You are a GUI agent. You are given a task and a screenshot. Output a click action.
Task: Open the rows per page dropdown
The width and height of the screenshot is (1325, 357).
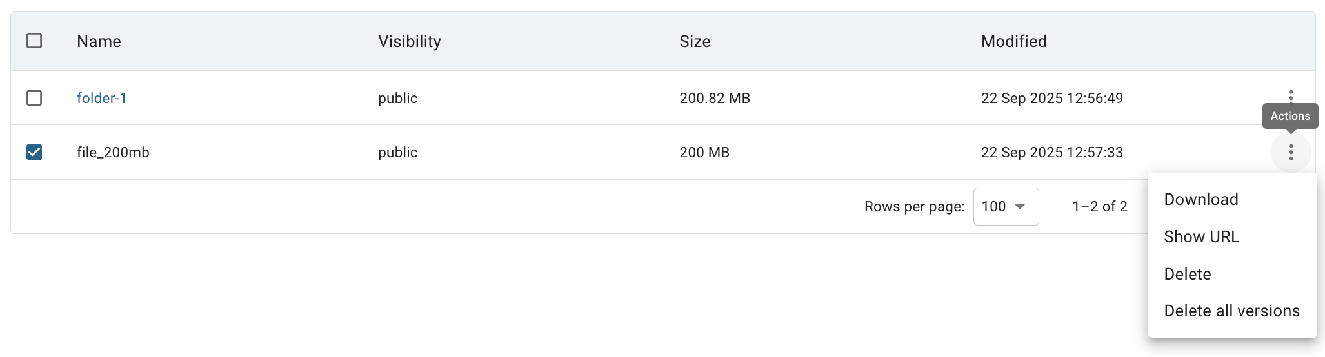1005,206
